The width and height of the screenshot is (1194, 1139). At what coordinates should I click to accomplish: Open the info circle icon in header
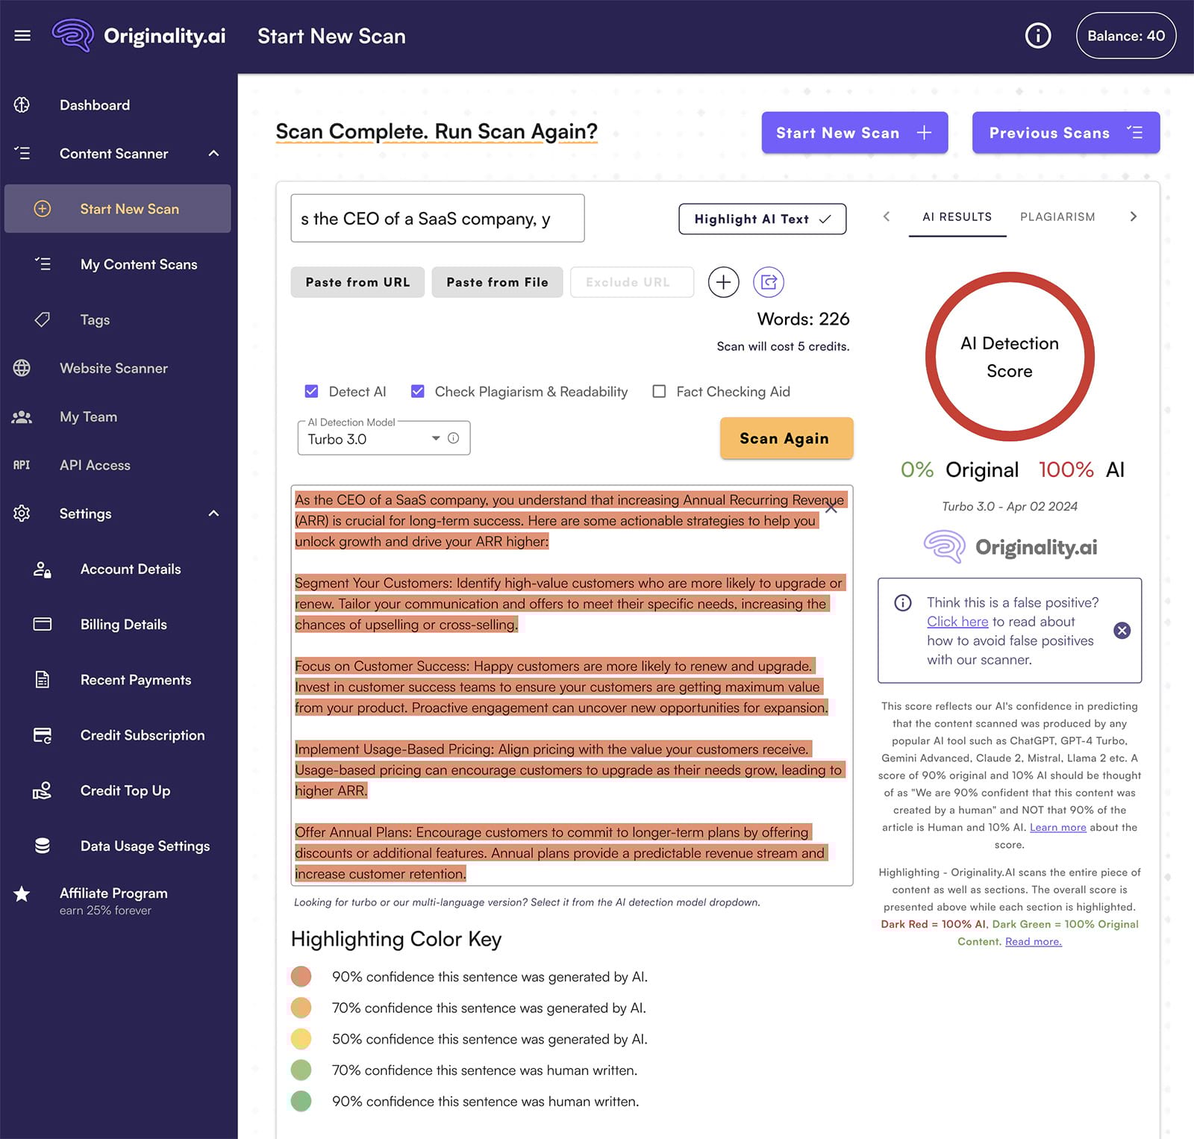click(1038, 35)
